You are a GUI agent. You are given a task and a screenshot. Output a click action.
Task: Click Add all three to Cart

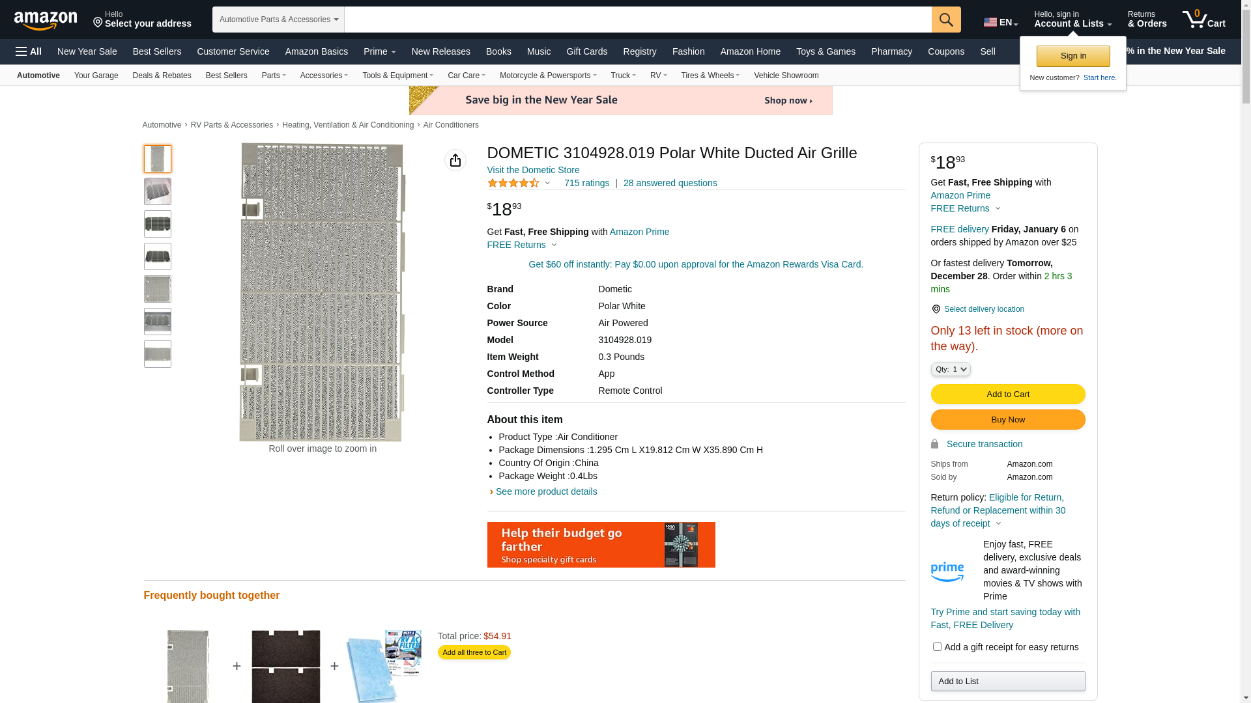point(474,652)
